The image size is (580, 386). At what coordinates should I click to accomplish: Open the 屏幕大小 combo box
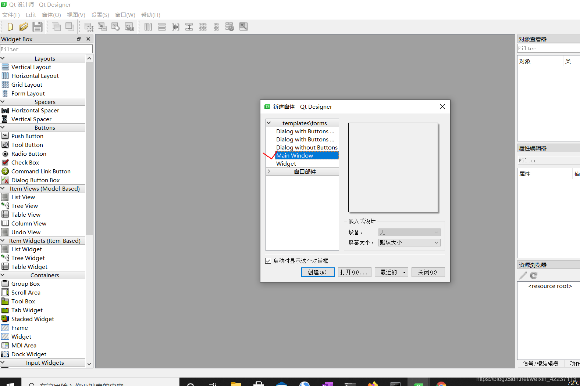(x=409, y=242)
